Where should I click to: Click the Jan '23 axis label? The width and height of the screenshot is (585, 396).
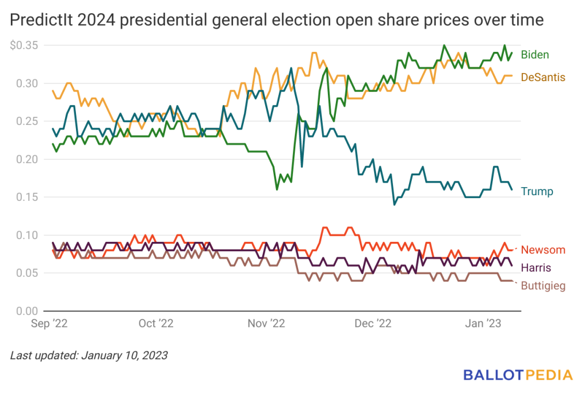(x=483, y=324)
